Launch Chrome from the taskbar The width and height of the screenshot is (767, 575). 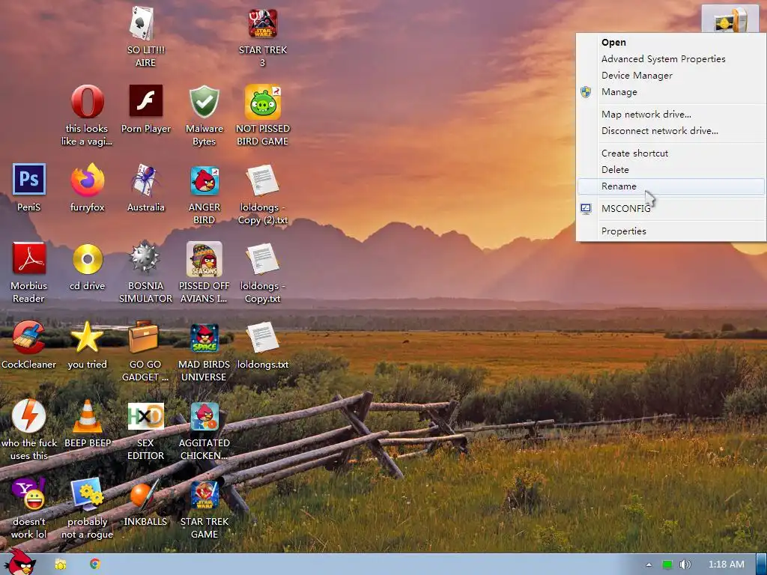pyautogui.click(x=95, y=565)
